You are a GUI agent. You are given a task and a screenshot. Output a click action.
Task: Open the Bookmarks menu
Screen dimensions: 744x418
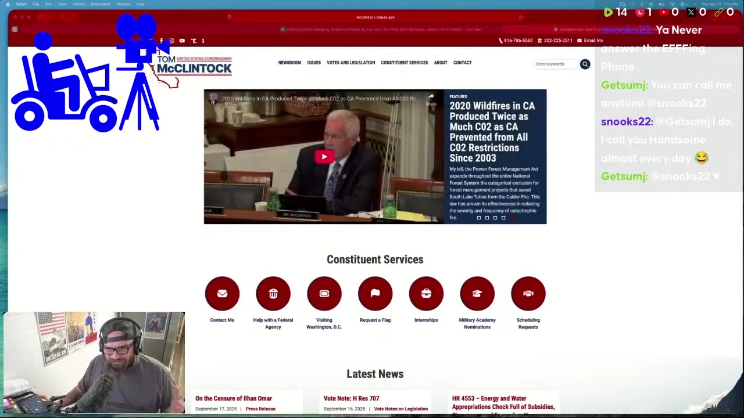pyautogui.click(x=101, y=4)
